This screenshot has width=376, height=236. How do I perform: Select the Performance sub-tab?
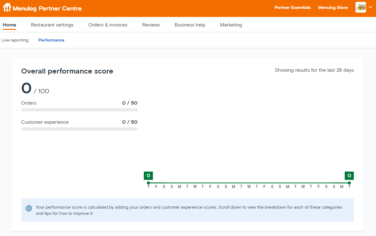51,40
